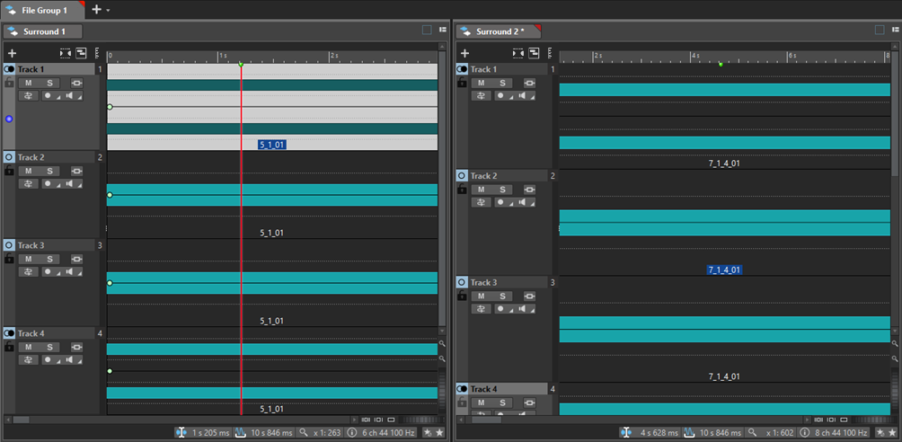This screenshot has width=902, height=442.
Task: Click the info icon in Surround 2 status bar
Action: pos(803,432)
